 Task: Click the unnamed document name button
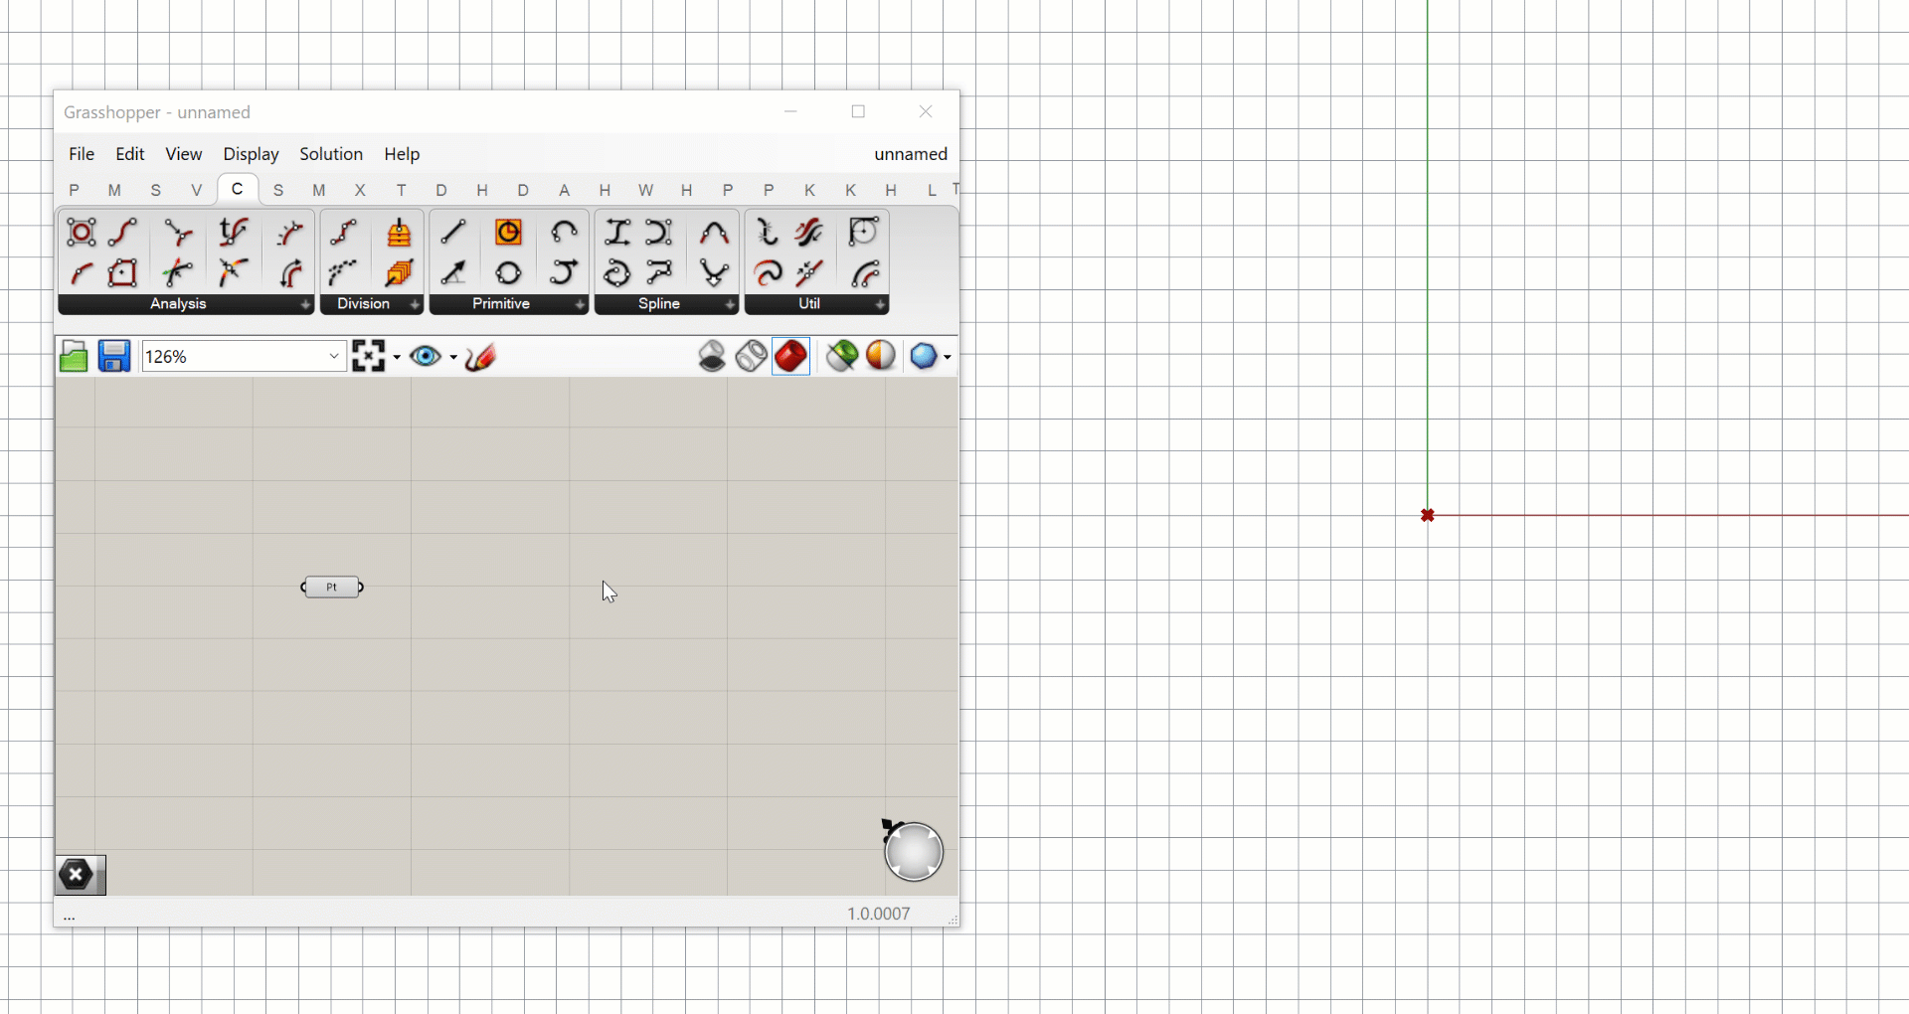[x=910, y=154]
